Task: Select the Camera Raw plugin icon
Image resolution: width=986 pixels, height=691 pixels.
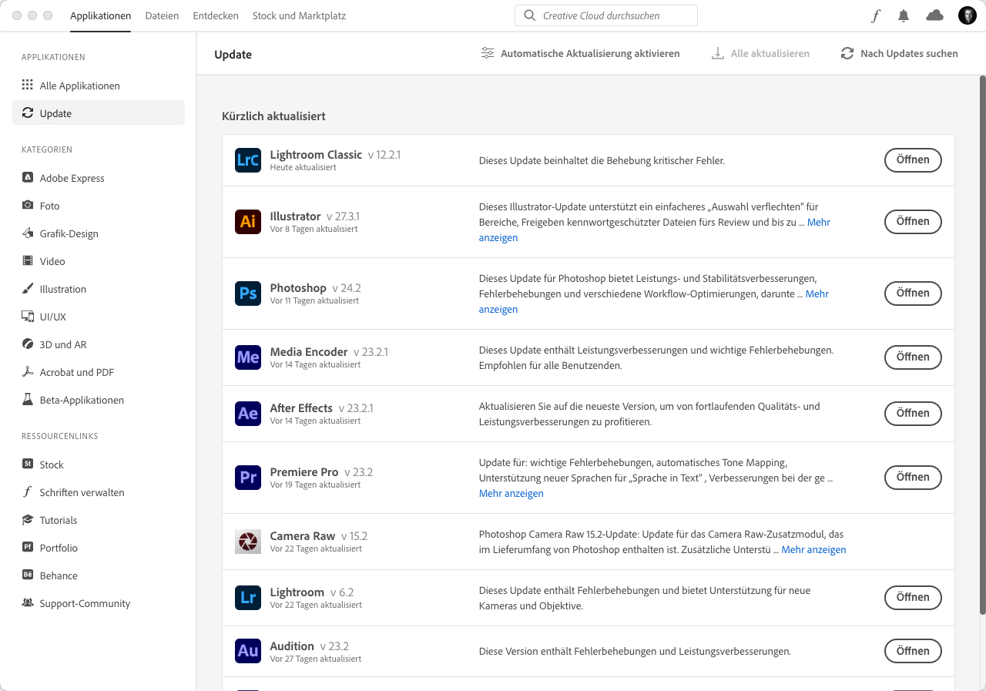Action: [247, 541]
